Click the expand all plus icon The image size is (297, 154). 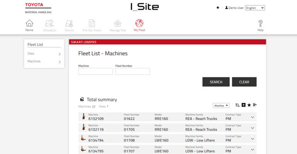tap(244, 105)
